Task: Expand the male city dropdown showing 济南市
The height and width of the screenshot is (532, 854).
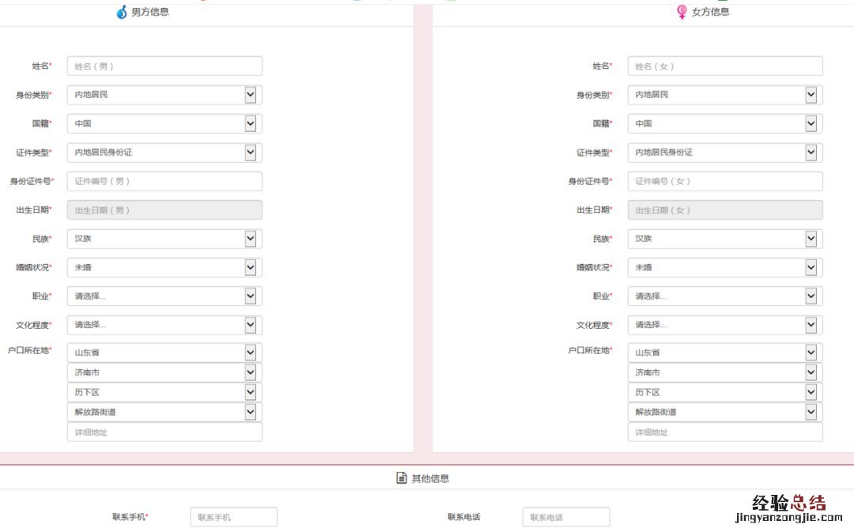Action: (x=251, y=372)
